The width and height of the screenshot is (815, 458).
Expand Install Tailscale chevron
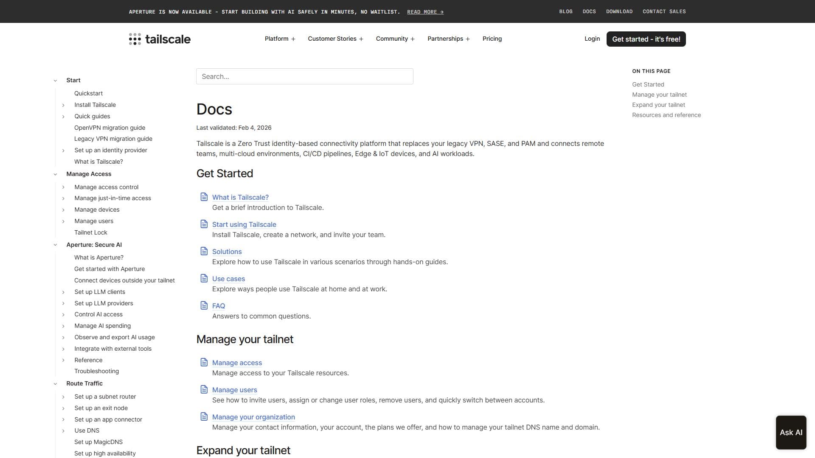(63, 105)
